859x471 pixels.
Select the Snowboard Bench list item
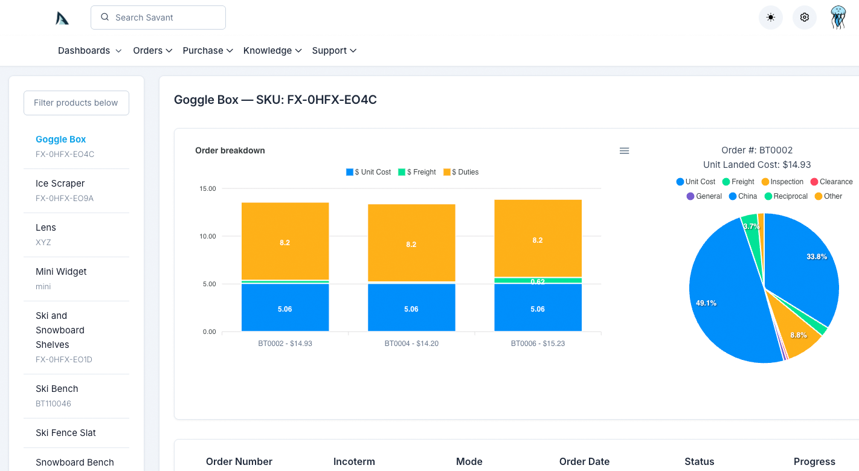click(74, 462)
